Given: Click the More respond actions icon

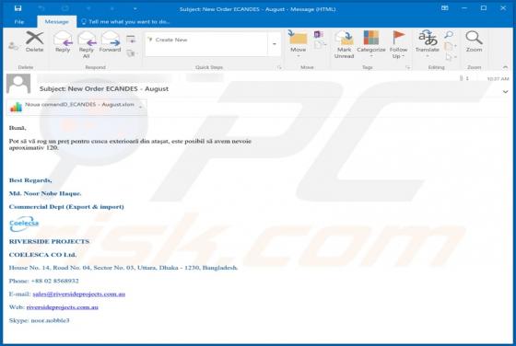Looking at the screenshot, I should (132, 52).
